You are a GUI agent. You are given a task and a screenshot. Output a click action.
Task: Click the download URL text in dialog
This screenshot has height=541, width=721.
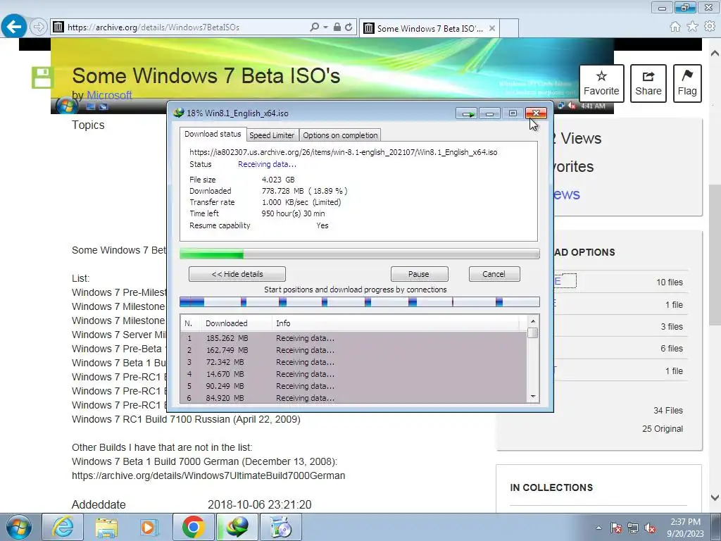(x=343, y=152)
